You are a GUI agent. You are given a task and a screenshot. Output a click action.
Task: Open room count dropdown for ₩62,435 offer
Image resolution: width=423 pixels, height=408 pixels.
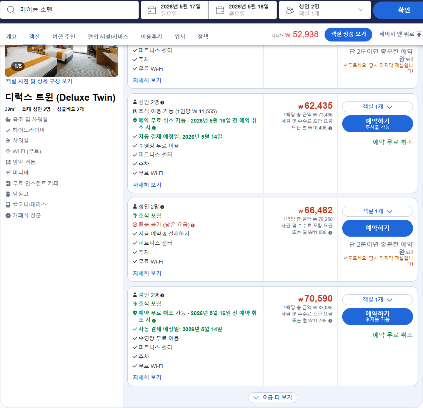[377, 107]
